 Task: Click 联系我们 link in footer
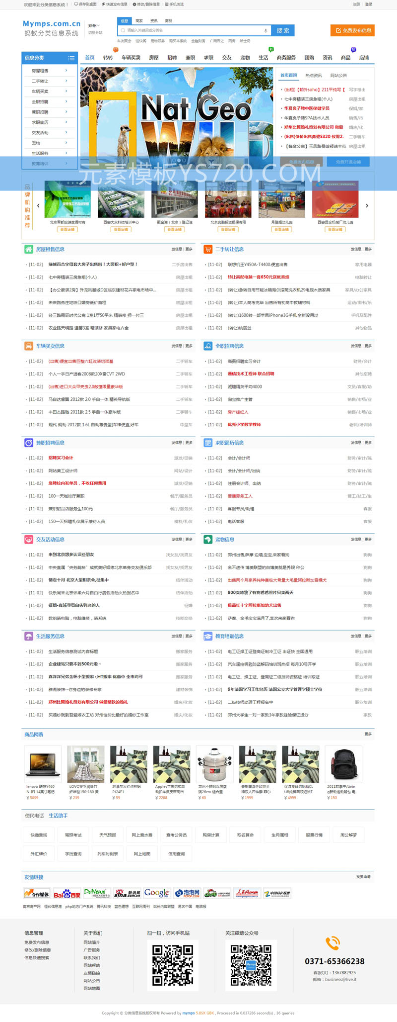(x=92, y=958)
